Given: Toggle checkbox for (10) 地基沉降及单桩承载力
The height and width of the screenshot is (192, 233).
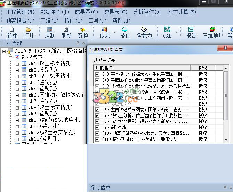Looking at the screenshot, I should pyautogui.click(x=97, y=133).
